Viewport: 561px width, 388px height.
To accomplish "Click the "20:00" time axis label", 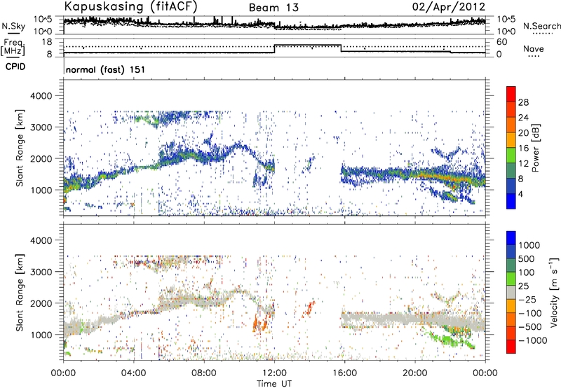I will point(415,373).
